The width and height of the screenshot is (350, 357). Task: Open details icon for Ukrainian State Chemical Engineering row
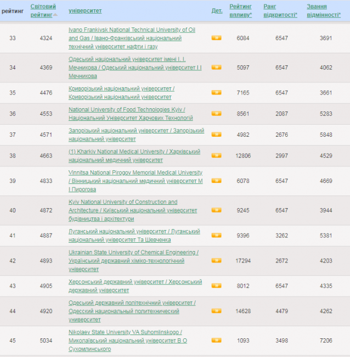(216, 260)
